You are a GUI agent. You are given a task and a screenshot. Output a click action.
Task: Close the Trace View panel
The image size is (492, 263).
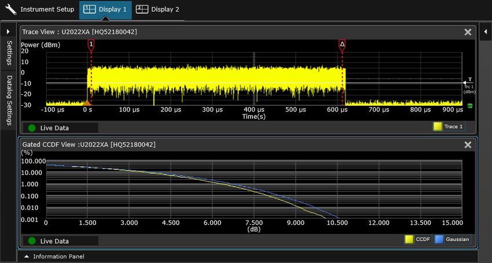468,32
